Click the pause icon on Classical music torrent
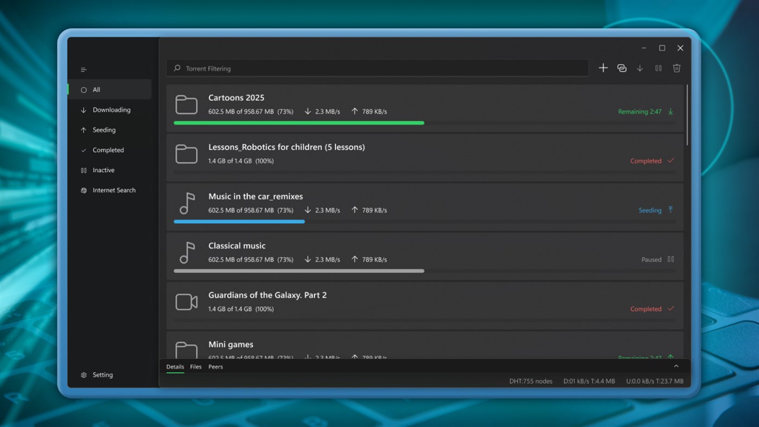Screen dimensions: 759x427 click(671, 259)
